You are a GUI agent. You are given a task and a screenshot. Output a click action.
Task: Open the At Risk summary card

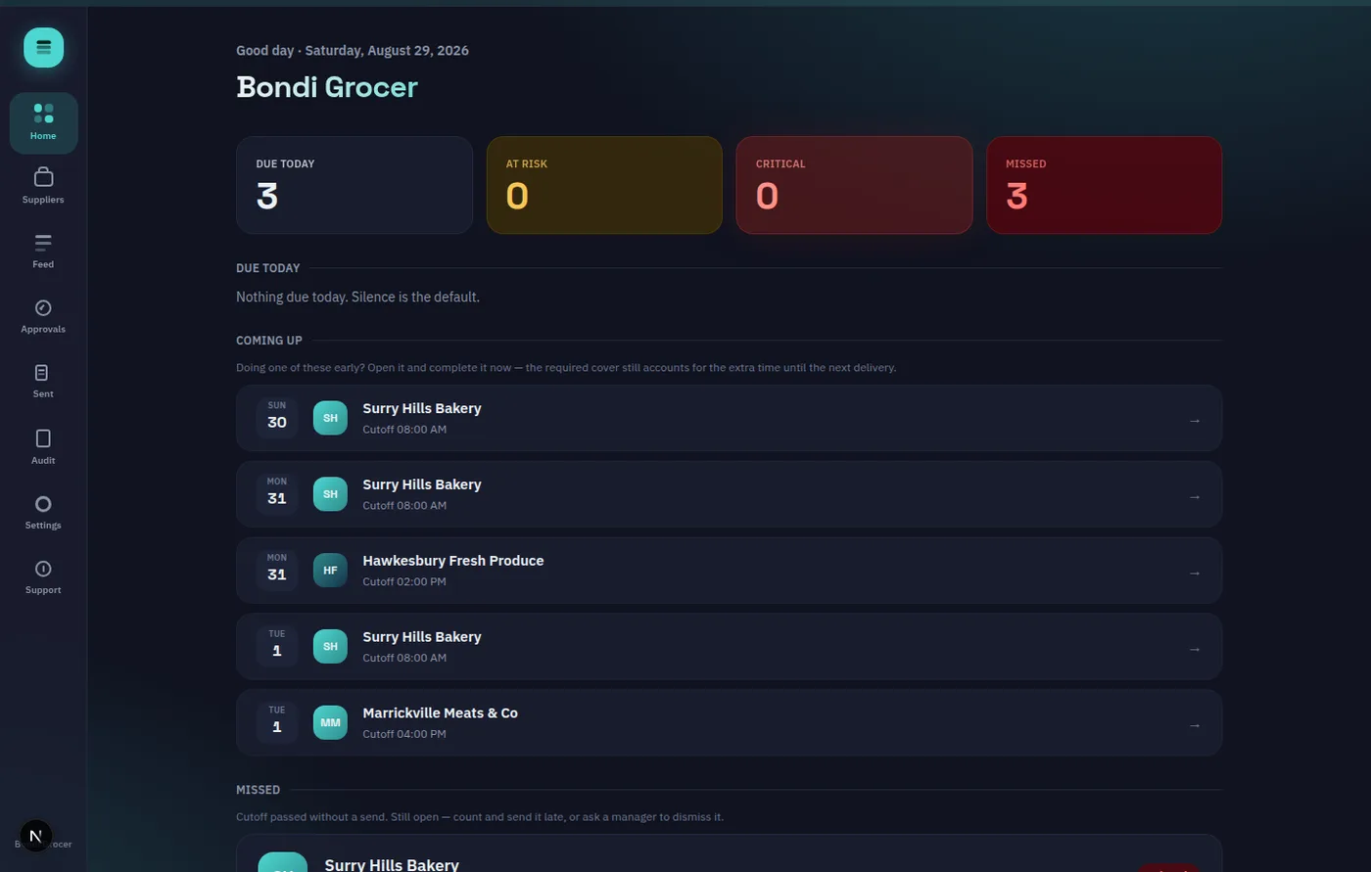point(604,185)
